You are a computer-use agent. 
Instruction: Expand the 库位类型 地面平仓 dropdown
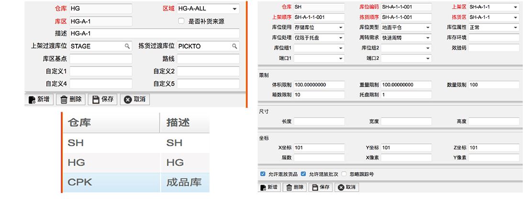tap(428, 28)
